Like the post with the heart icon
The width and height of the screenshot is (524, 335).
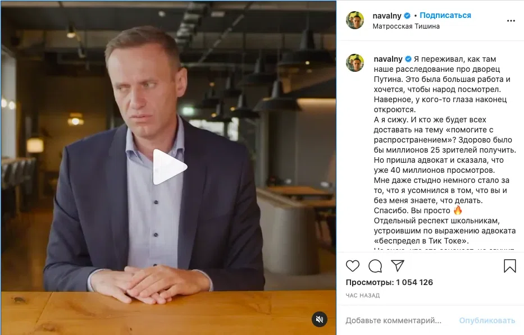pyautogui.click(x=353, y=266)
